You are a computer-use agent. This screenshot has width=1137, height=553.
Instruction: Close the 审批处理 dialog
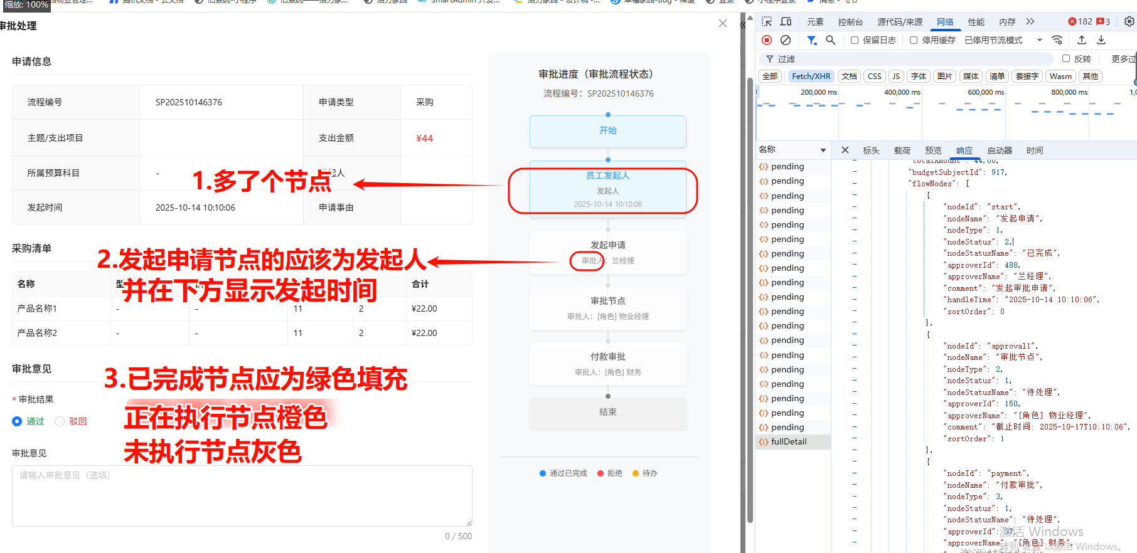(x=723, y=23)
